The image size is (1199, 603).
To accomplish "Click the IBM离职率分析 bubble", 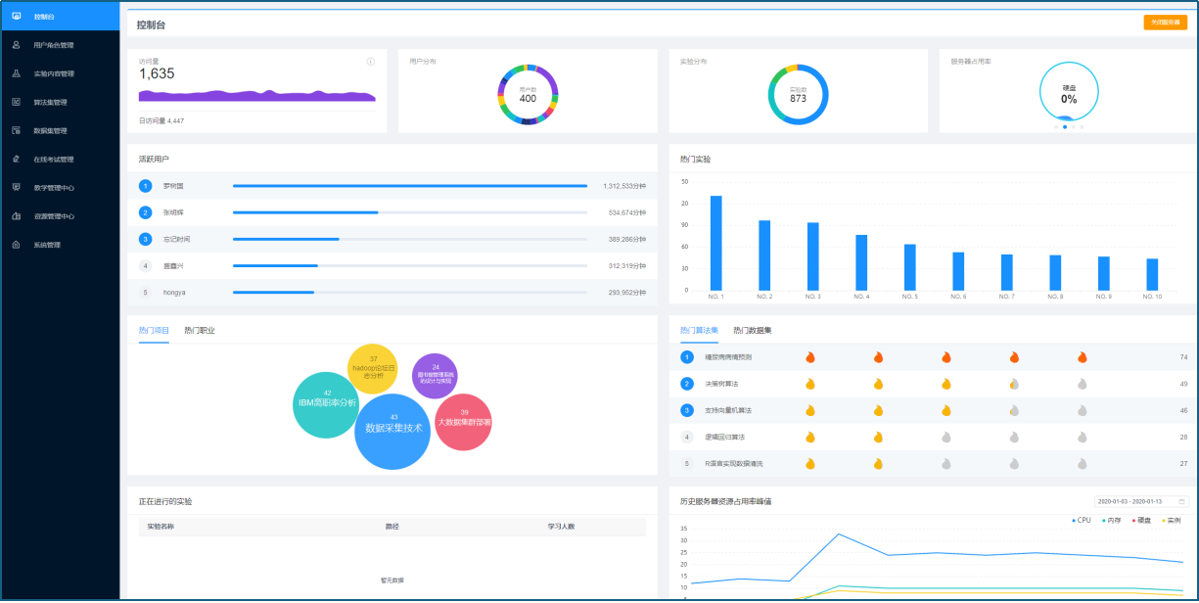I will pos(326,404).
